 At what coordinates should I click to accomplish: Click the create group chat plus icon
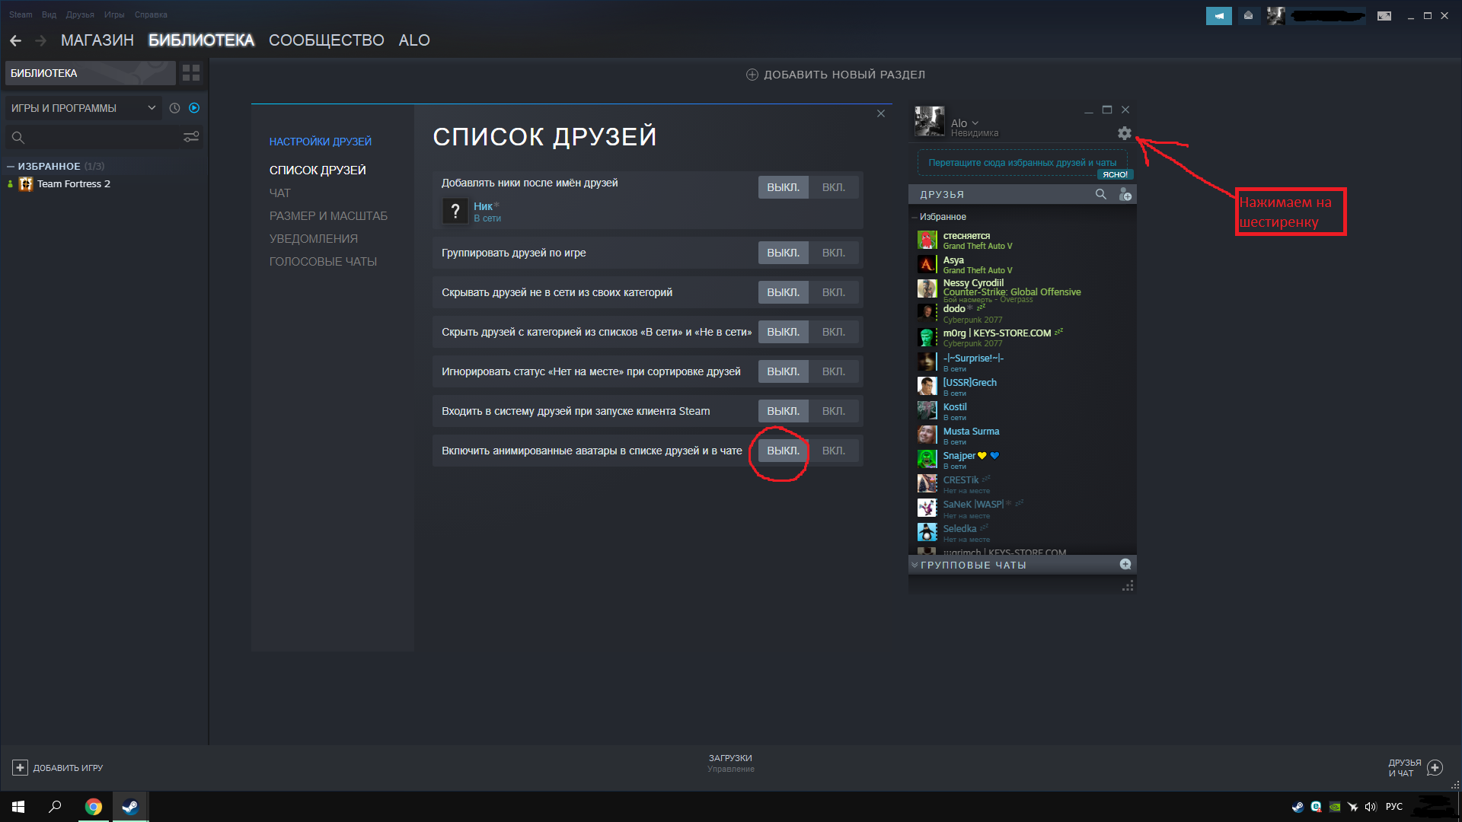1125,564
